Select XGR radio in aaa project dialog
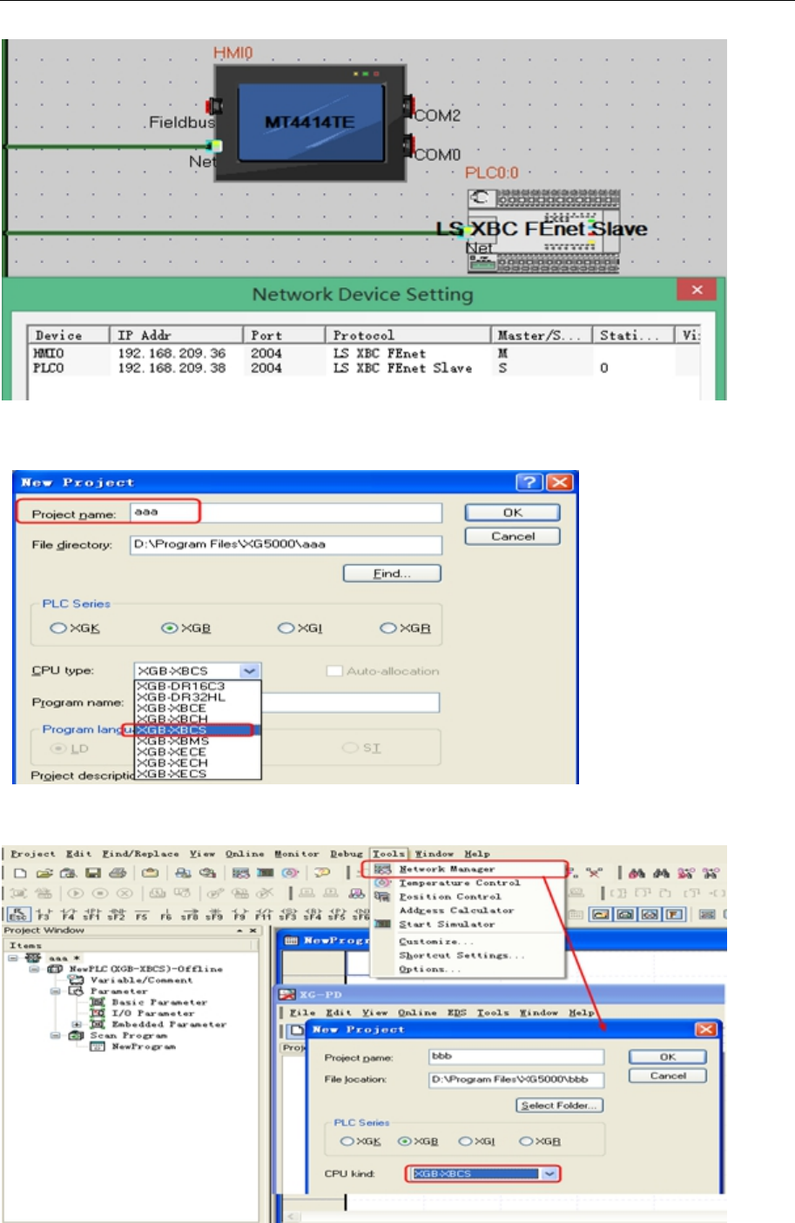Screen dimensions: 795x1223 tap(388, 628)
